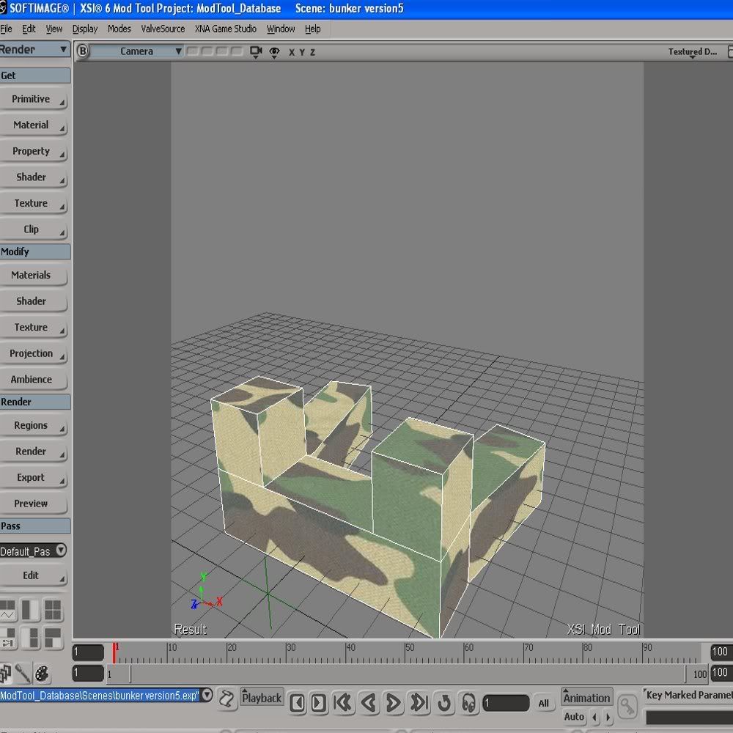This screenshot has width=733, height=733.
Task: Click the fourth memo camera box
Action: [237, 51]
